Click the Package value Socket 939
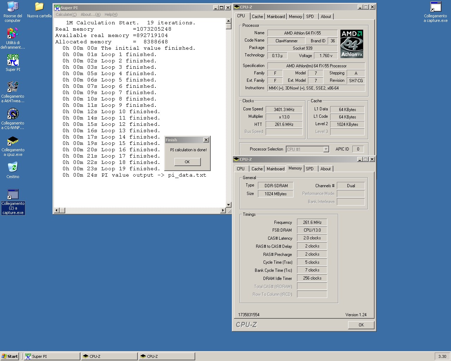Image resolution: width=451 pixels, height=361 pixels. pos(302,48)
